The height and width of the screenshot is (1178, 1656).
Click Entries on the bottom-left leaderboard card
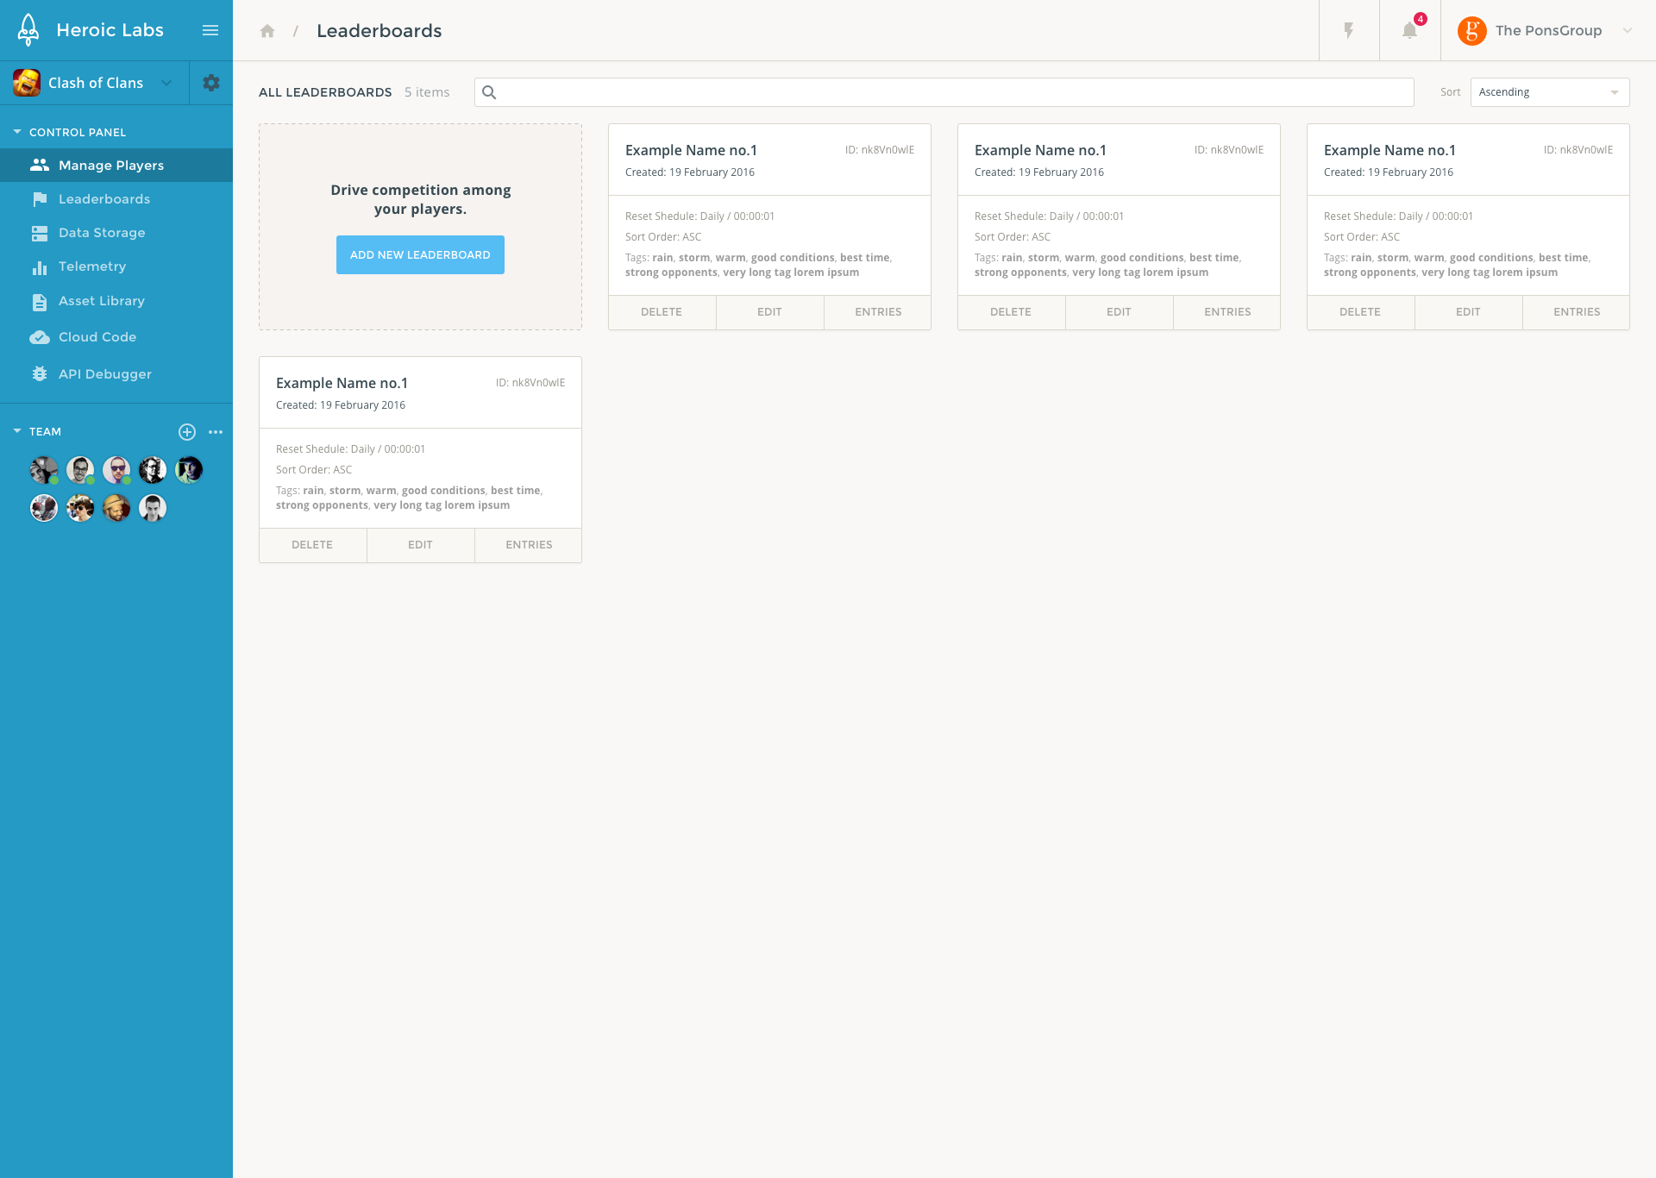(529, 545)
